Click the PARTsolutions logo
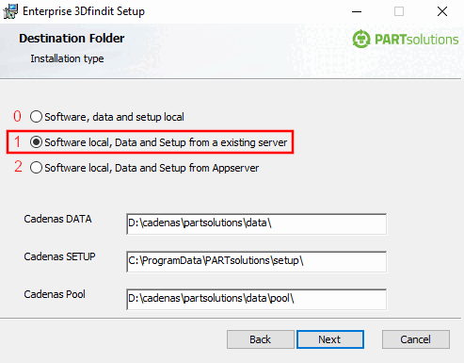Image resolution: width=464 pixels, height=363 pixels. point(405,39)
